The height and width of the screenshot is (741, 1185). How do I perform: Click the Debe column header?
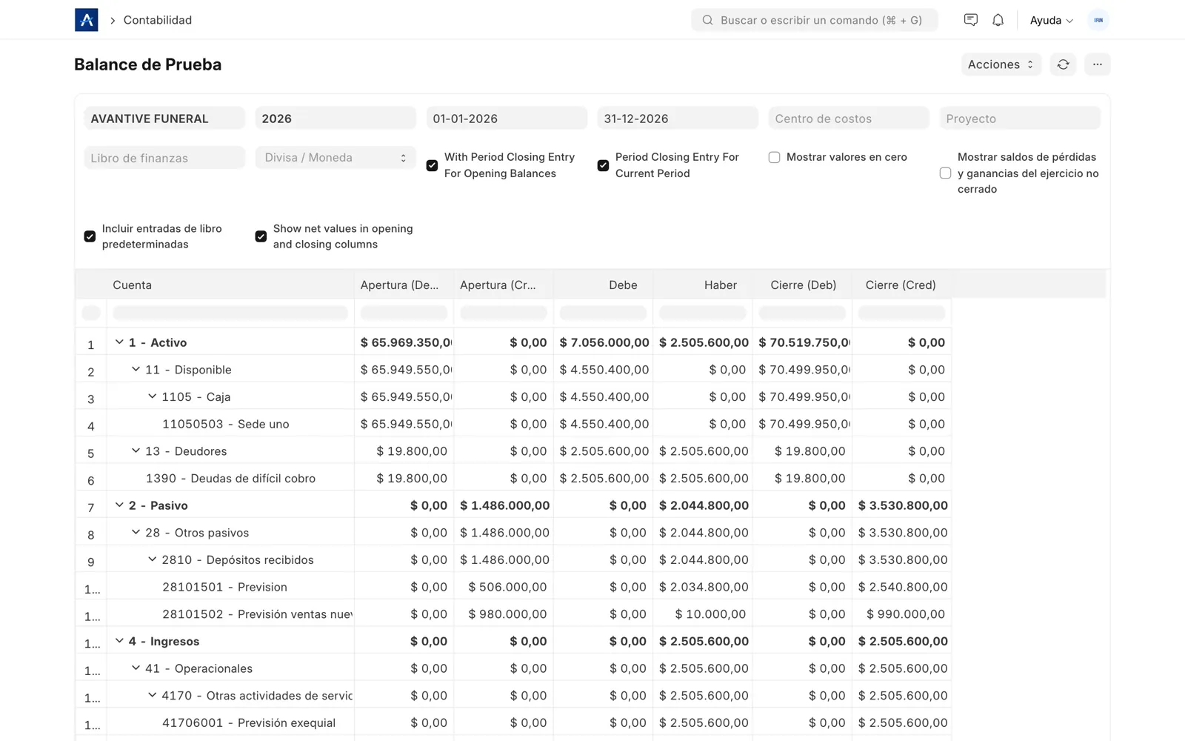pos(603,285)
